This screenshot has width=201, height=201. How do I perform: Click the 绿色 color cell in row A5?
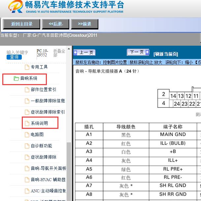[x=126, y=170]
